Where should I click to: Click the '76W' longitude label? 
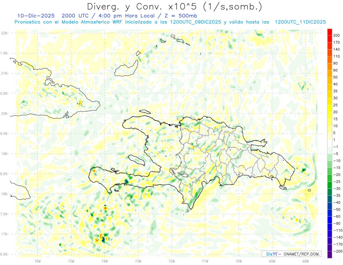pyautogui.click(x=37, y=261)
